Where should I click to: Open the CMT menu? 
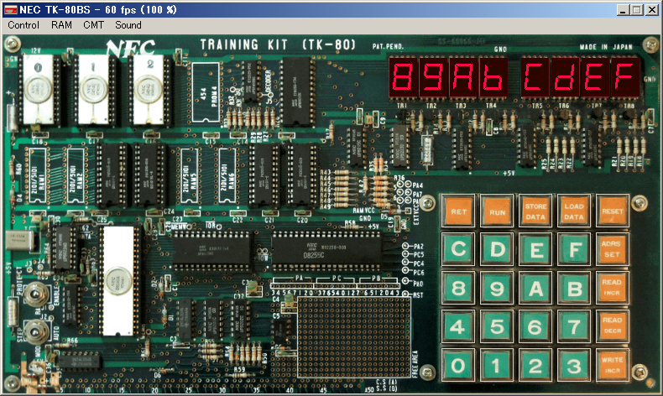pyautogui.click(x=94, y=25)
